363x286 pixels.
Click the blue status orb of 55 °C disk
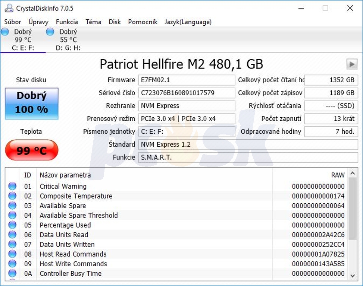tap(50, 32)
